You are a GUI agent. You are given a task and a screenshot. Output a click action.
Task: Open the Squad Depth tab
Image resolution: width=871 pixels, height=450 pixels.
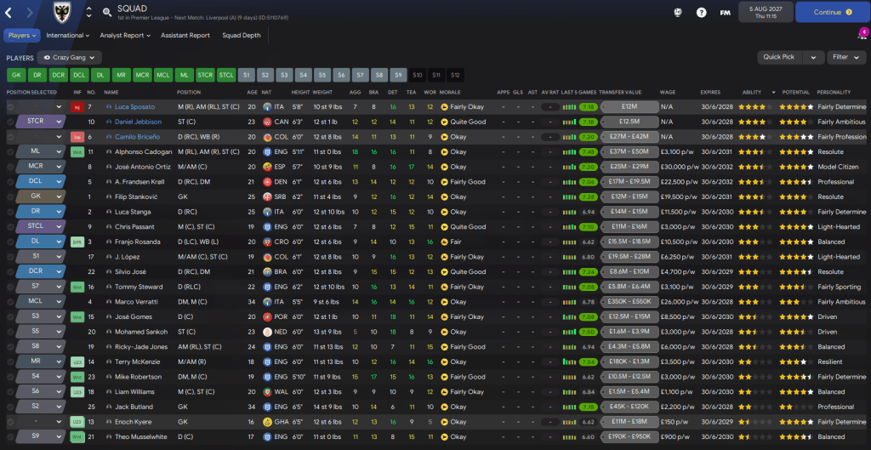pyautogui.click(x=242, y=36)
